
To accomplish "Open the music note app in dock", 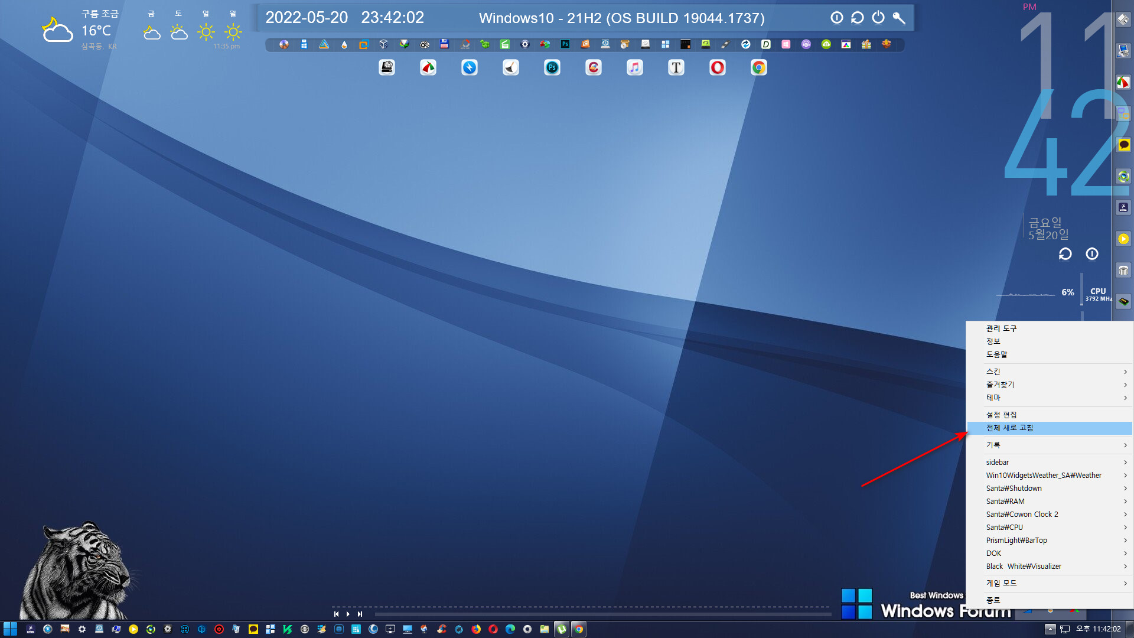I will click(x=635, y=67).
